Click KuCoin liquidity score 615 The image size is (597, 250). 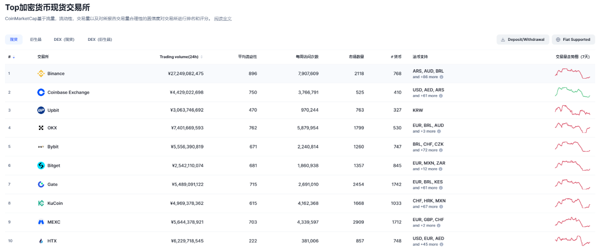tap(253, 203)
